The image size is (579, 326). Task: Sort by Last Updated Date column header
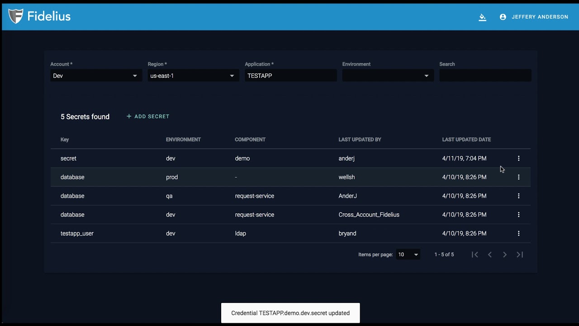[466, 139]
